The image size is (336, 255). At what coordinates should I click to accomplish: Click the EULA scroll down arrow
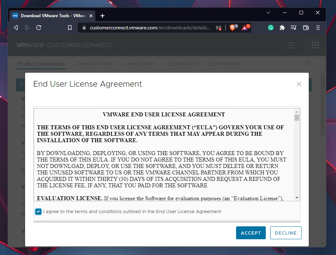coord(297,198)
